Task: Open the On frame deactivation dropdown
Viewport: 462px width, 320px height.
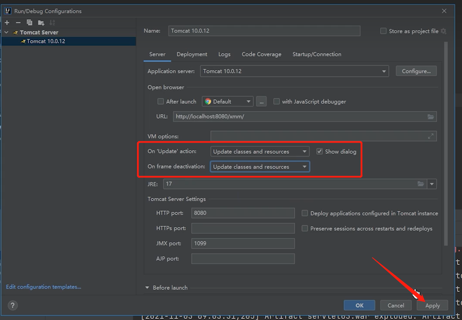Action: click(260, 167)
